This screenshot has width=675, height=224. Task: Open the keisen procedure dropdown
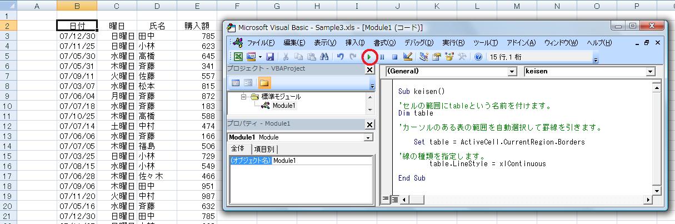point(650,72)
